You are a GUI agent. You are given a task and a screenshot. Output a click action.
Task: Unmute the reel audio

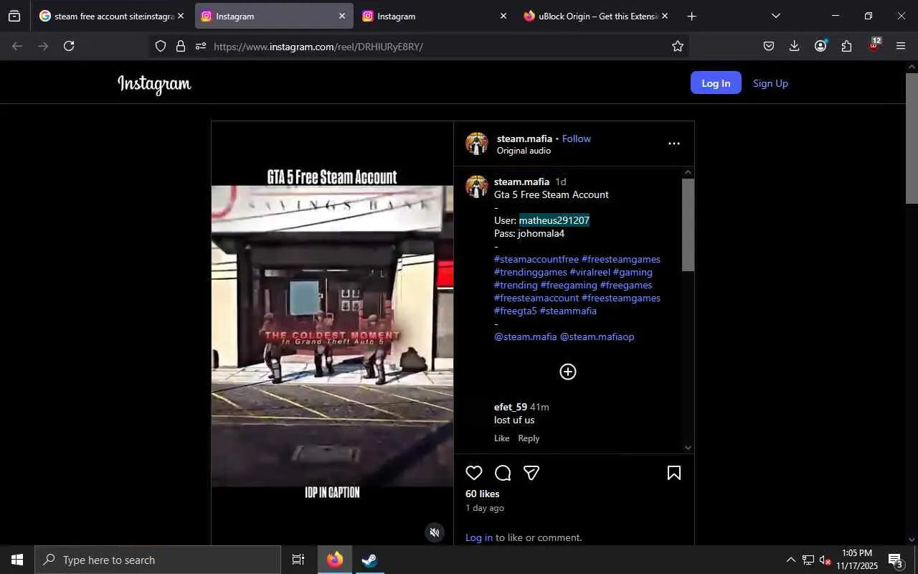(x=434, y=532)
